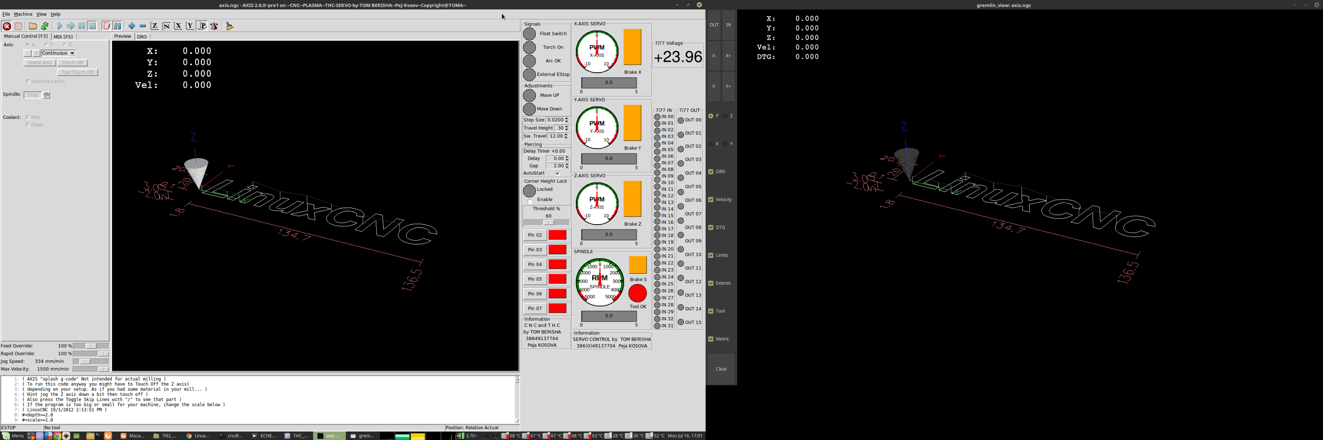
Task: Toggle rotate view cone icon
Action: [214, 26]
